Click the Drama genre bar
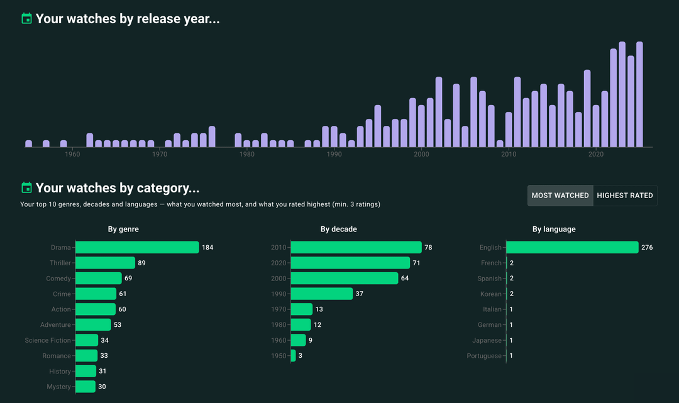This screenshot has height=403, width=679. point(136,248)
